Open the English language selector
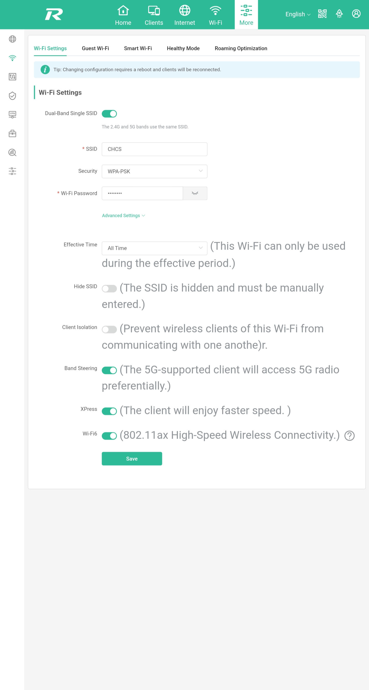Image resolution: width=369 pixels, height=690 pixels. click(298, 14)
